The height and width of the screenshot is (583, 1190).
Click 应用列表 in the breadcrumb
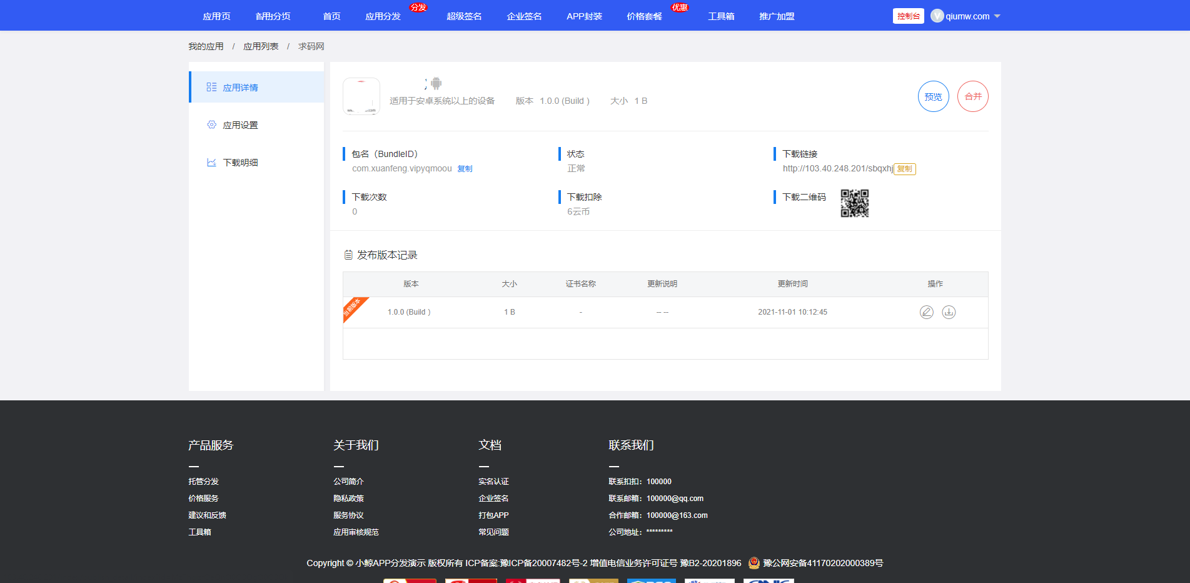pyautogui.click(x=261, y=46)
